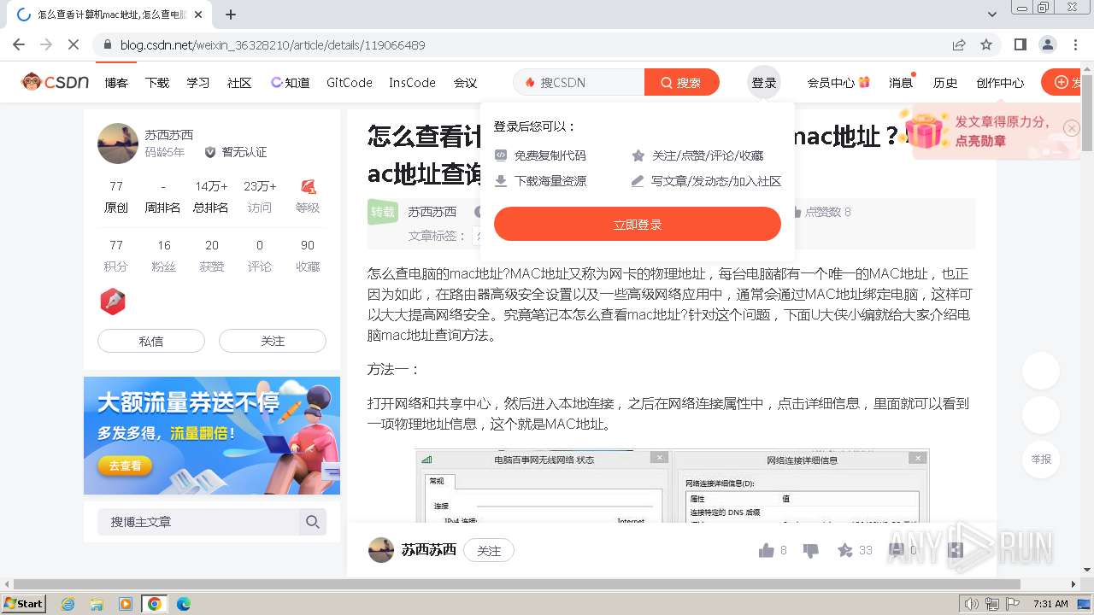The width and height of the screenshot is (1094, 615).
Task: Give the article a thumbs up
Action: coord(766,551)
